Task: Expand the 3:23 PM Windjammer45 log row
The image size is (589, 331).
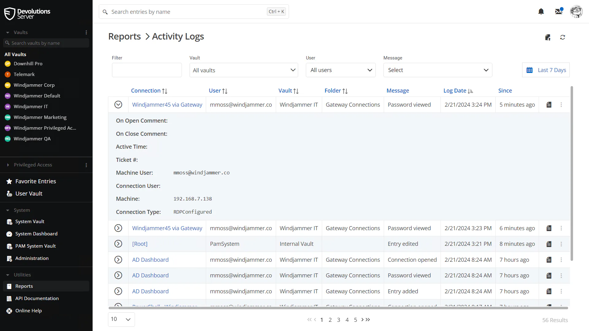Action: pyautogui.click(x=118, y=228)
